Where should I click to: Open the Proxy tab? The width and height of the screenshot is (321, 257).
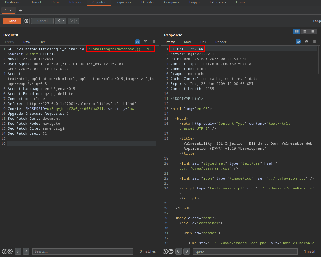tap(55, 2)
